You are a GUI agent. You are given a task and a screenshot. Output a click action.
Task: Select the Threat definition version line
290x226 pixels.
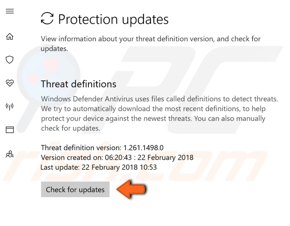(x=102, y=148)
